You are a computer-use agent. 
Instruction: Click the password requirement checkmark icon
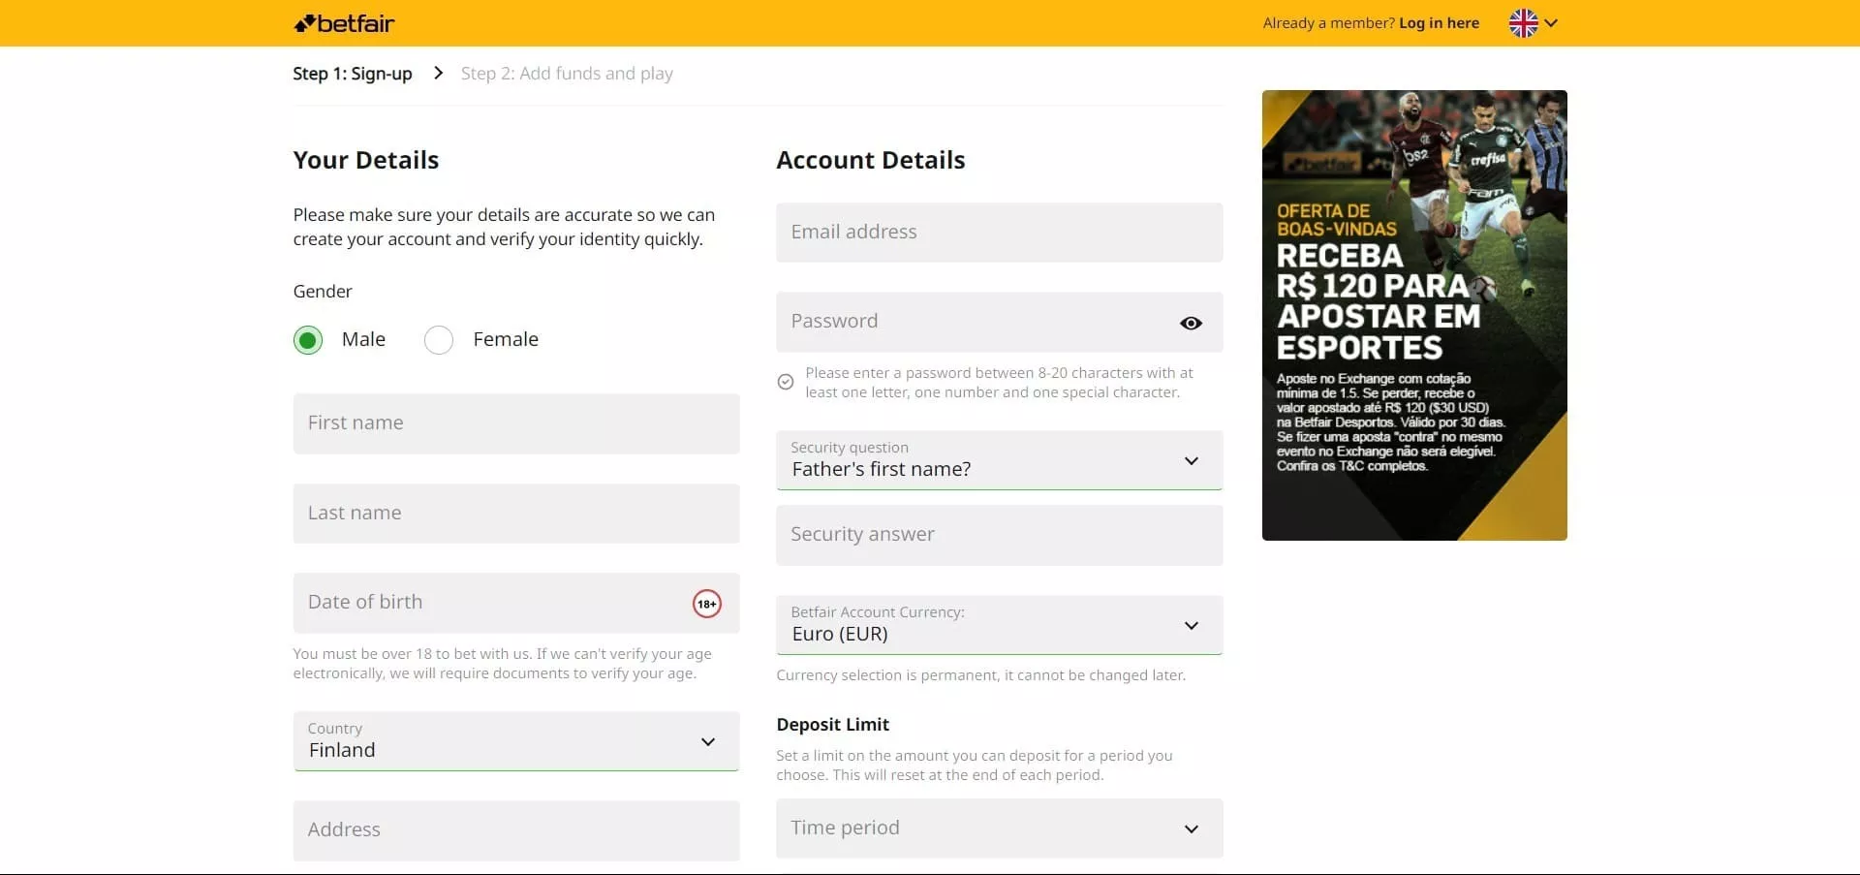tap(786, 382)
